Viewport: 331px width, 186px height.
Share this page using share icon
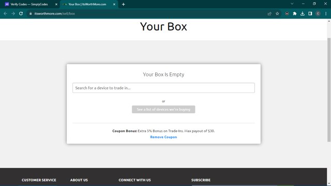pos(269,14)
